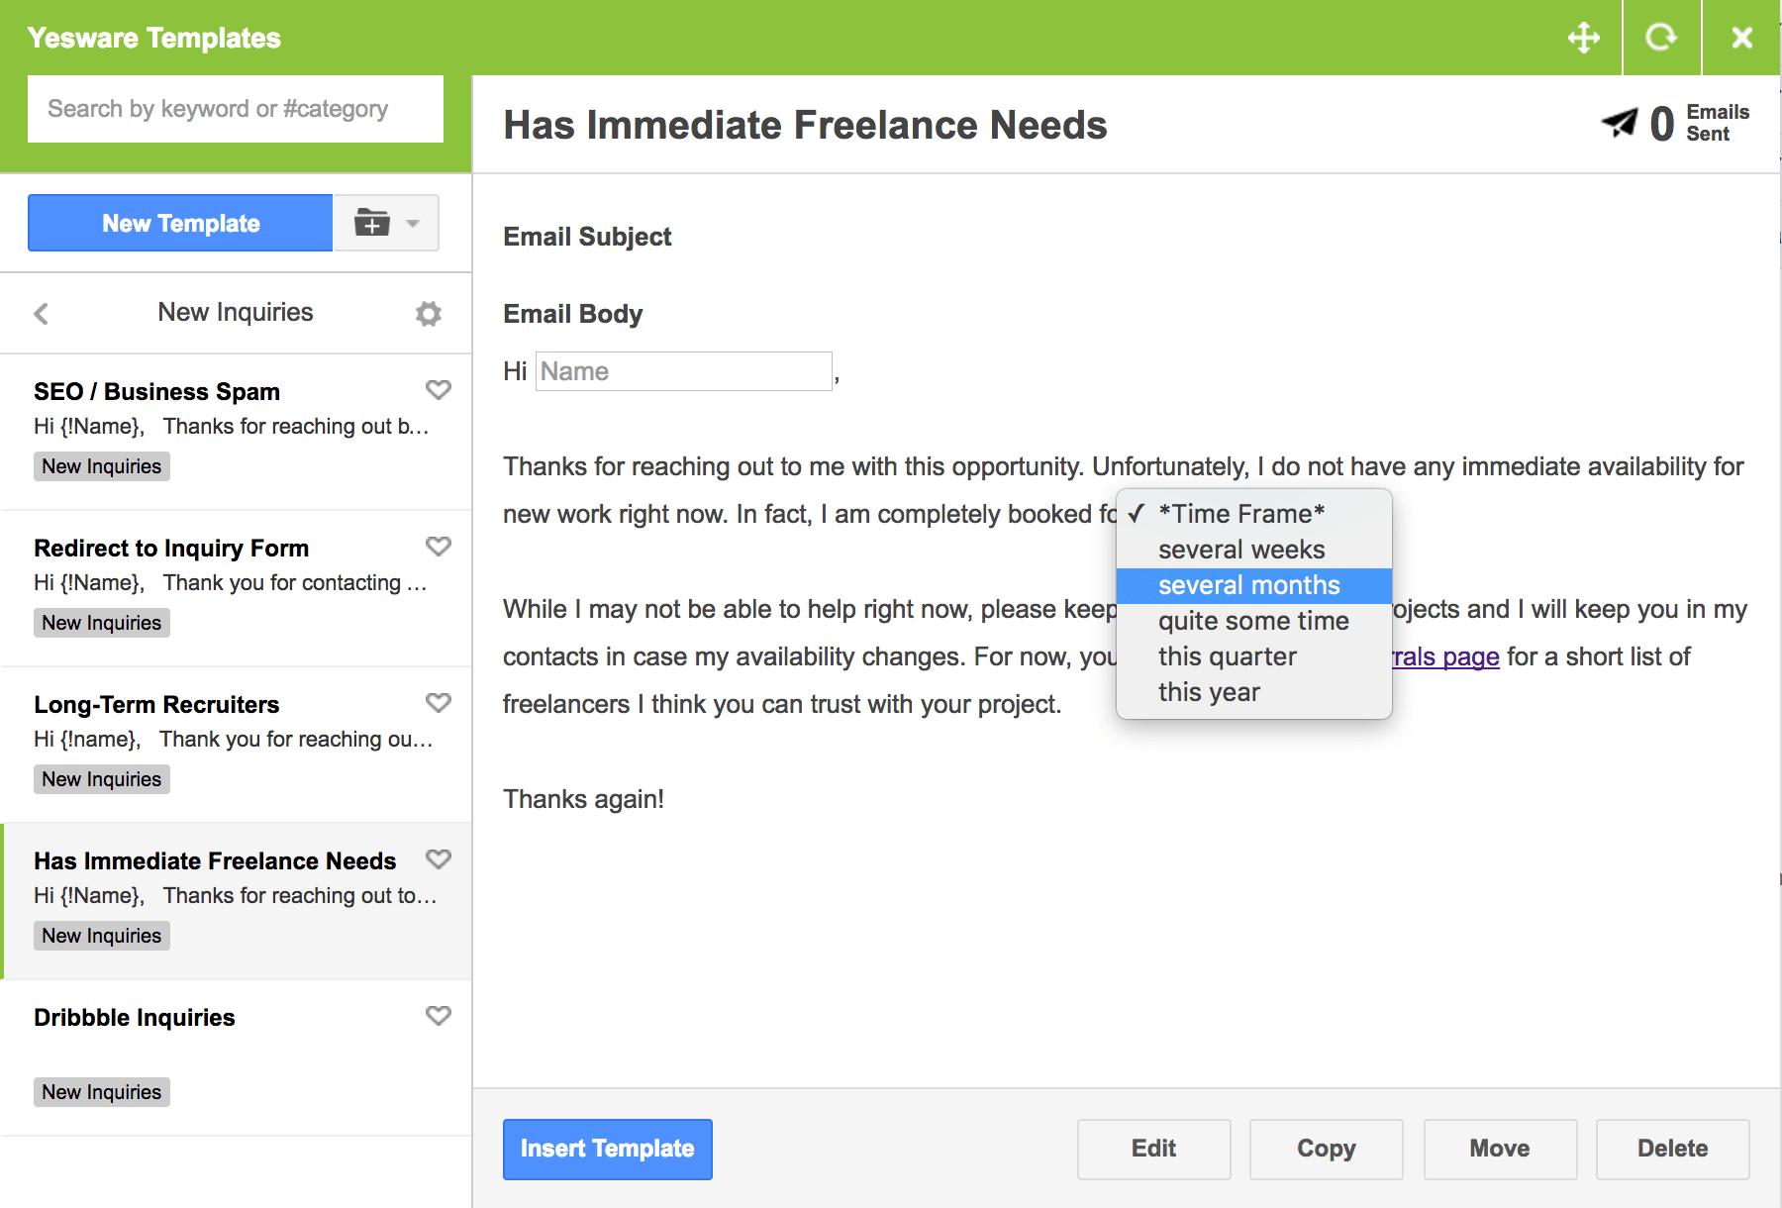Viewport: 1782px width, 1208px height.
Task: Click the settings gear for New Inquiries
Action: tap(428, 314)
